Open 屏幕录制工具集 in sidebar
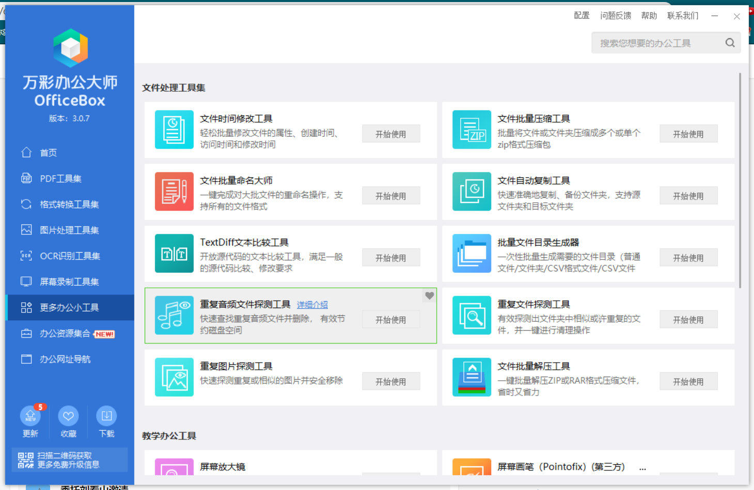 click(70, 282)
